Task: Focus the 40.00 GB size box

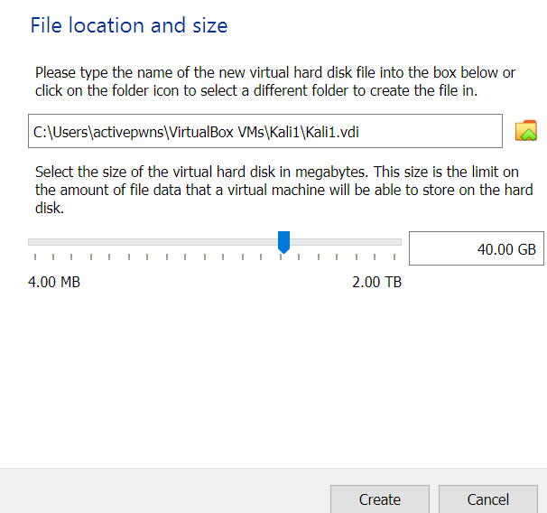Action: click(477, 248)
